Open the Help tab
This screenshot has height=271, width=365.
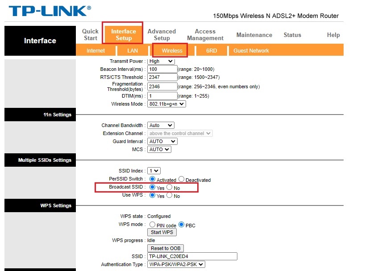pos(333,35)
